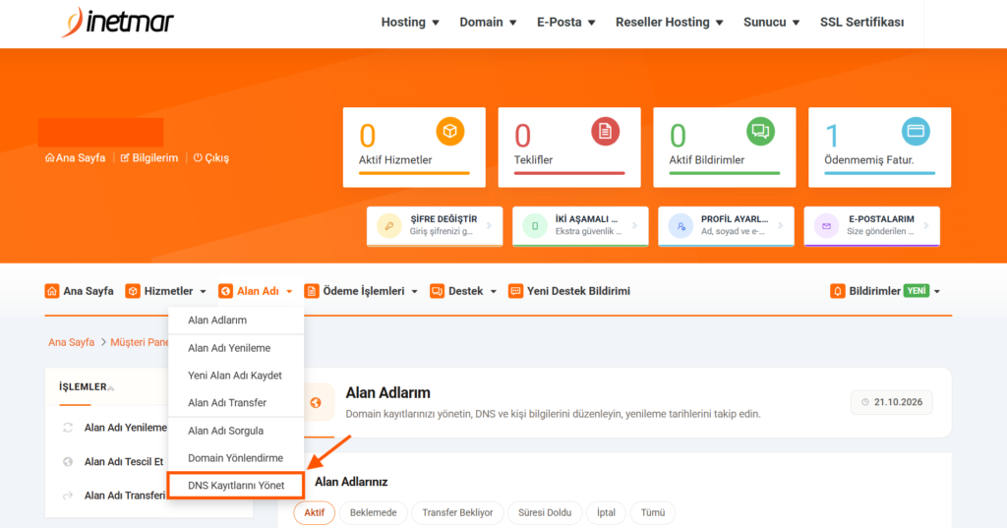Click the Profil Ayarları user icon

coord(681,226)
